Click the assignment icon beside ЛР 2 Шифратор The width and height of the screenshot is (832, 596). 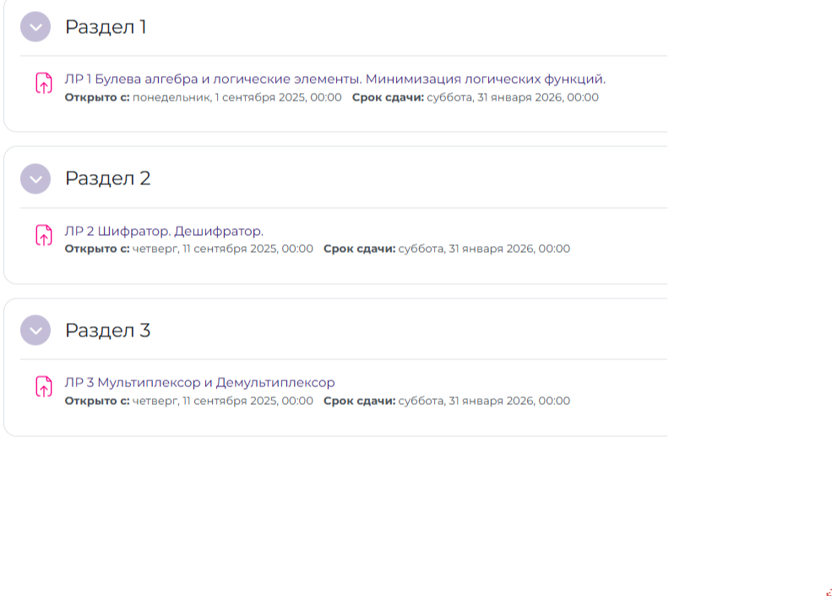tap(43, 235)
